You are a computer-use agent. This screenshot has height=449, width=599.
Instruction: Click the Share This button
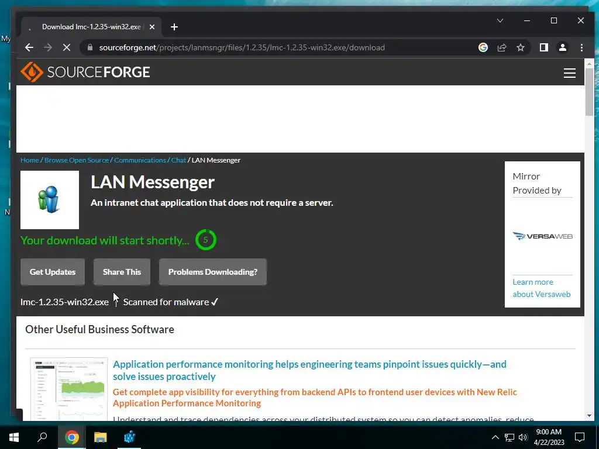pos(122,272)
